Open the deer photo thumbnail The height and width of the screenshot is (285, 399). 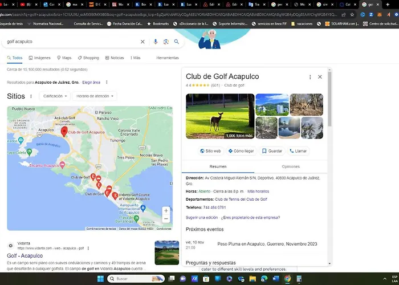pos(219,116)
